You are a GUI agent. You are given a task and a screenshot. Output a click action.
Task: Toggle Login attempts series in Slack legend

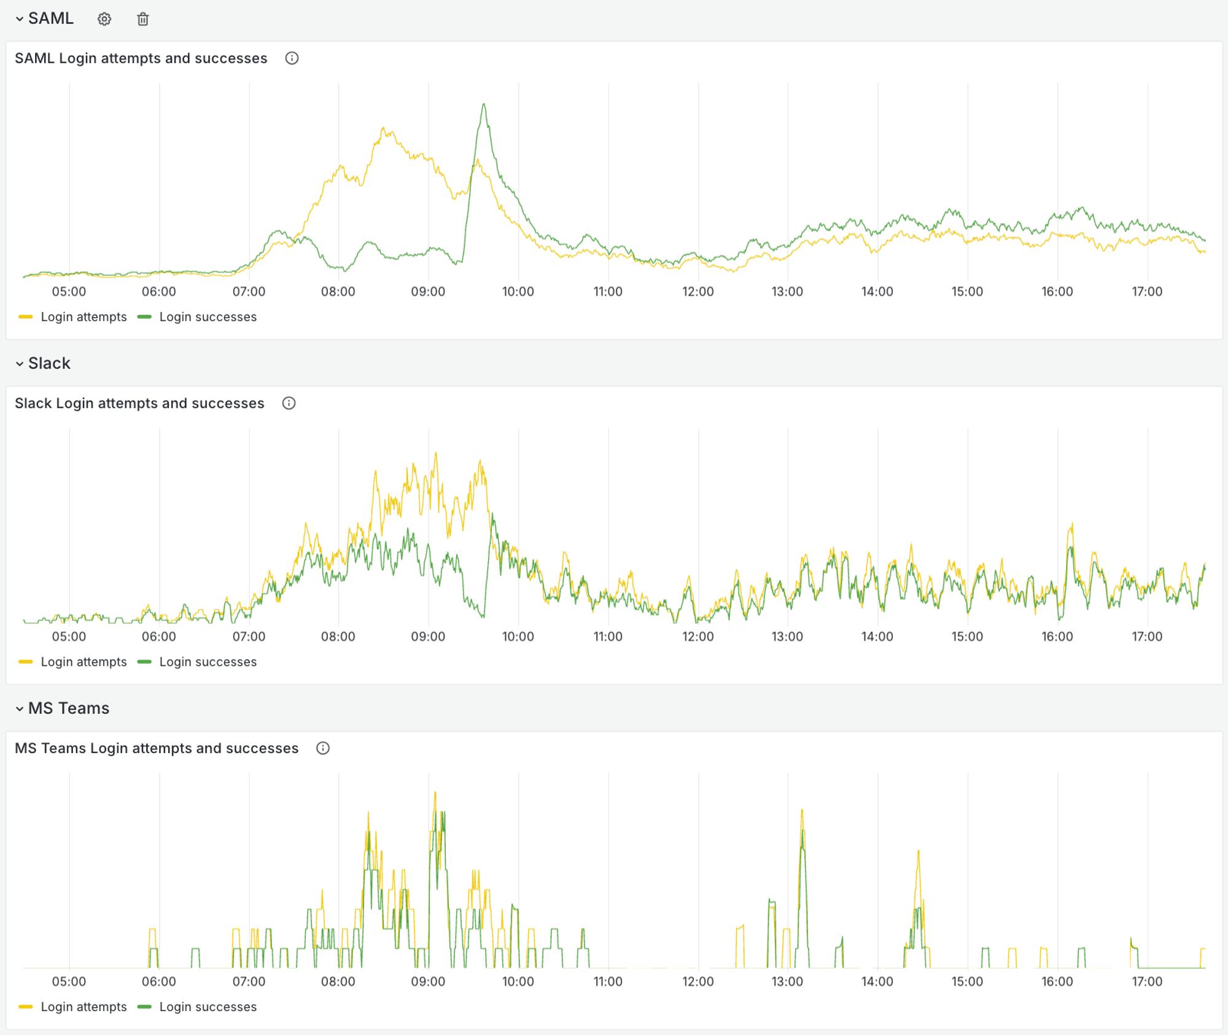tap(84, 662)
